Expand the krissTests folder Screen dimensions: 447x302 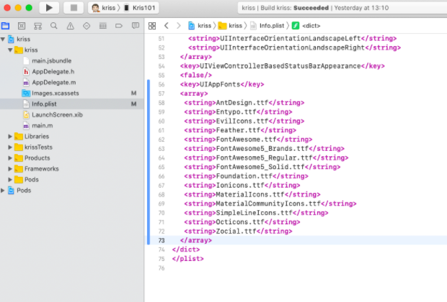[10, 147]
